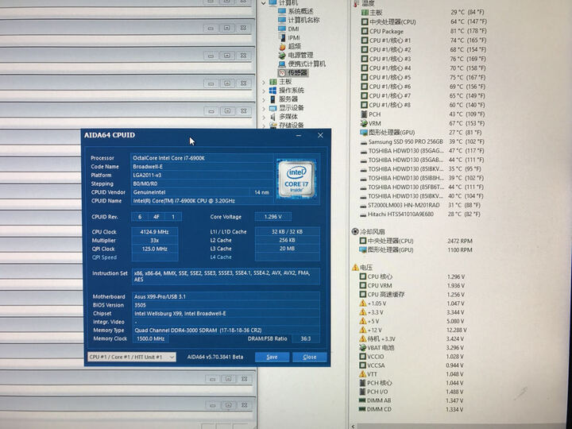The height and width of the screenshot is (429, 572).
Task: Click the Multiplier 33x field
Action: point(155,241)
